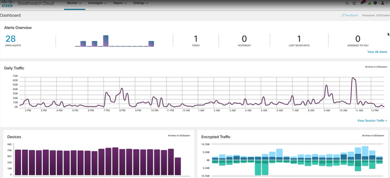Click the feedback external link icon

343,15
